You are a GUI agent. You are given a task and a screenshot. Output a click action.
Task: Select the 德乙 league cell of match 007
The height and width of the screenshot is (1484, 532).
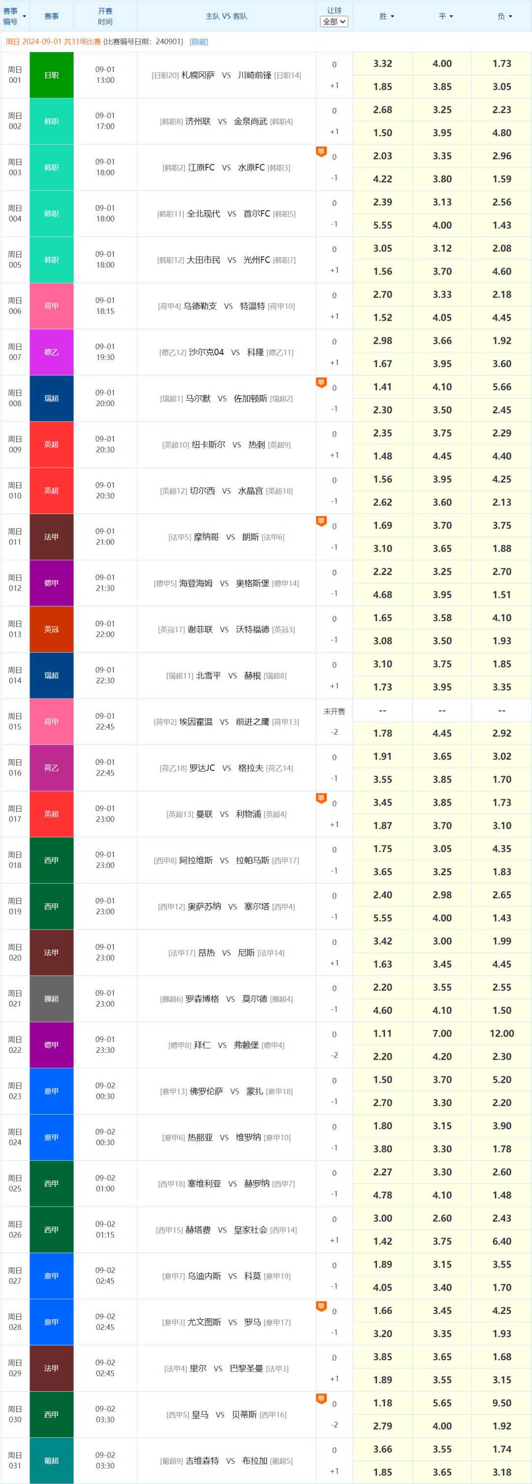point(52,352)
